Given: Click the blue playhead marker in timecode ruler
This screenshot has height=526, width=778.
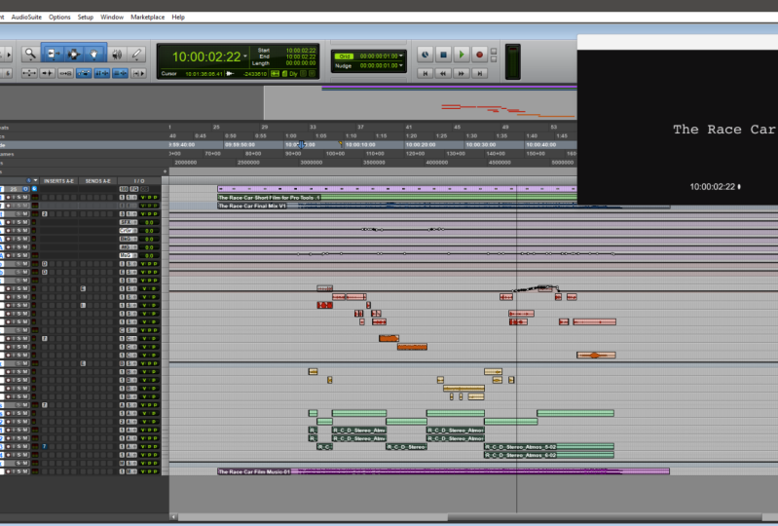Looking at the screenshot, I should point(301,144).
